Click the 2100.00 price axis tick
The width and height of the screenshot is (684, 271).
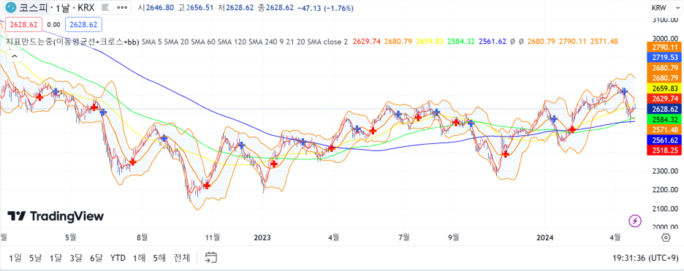coord(666,209)
